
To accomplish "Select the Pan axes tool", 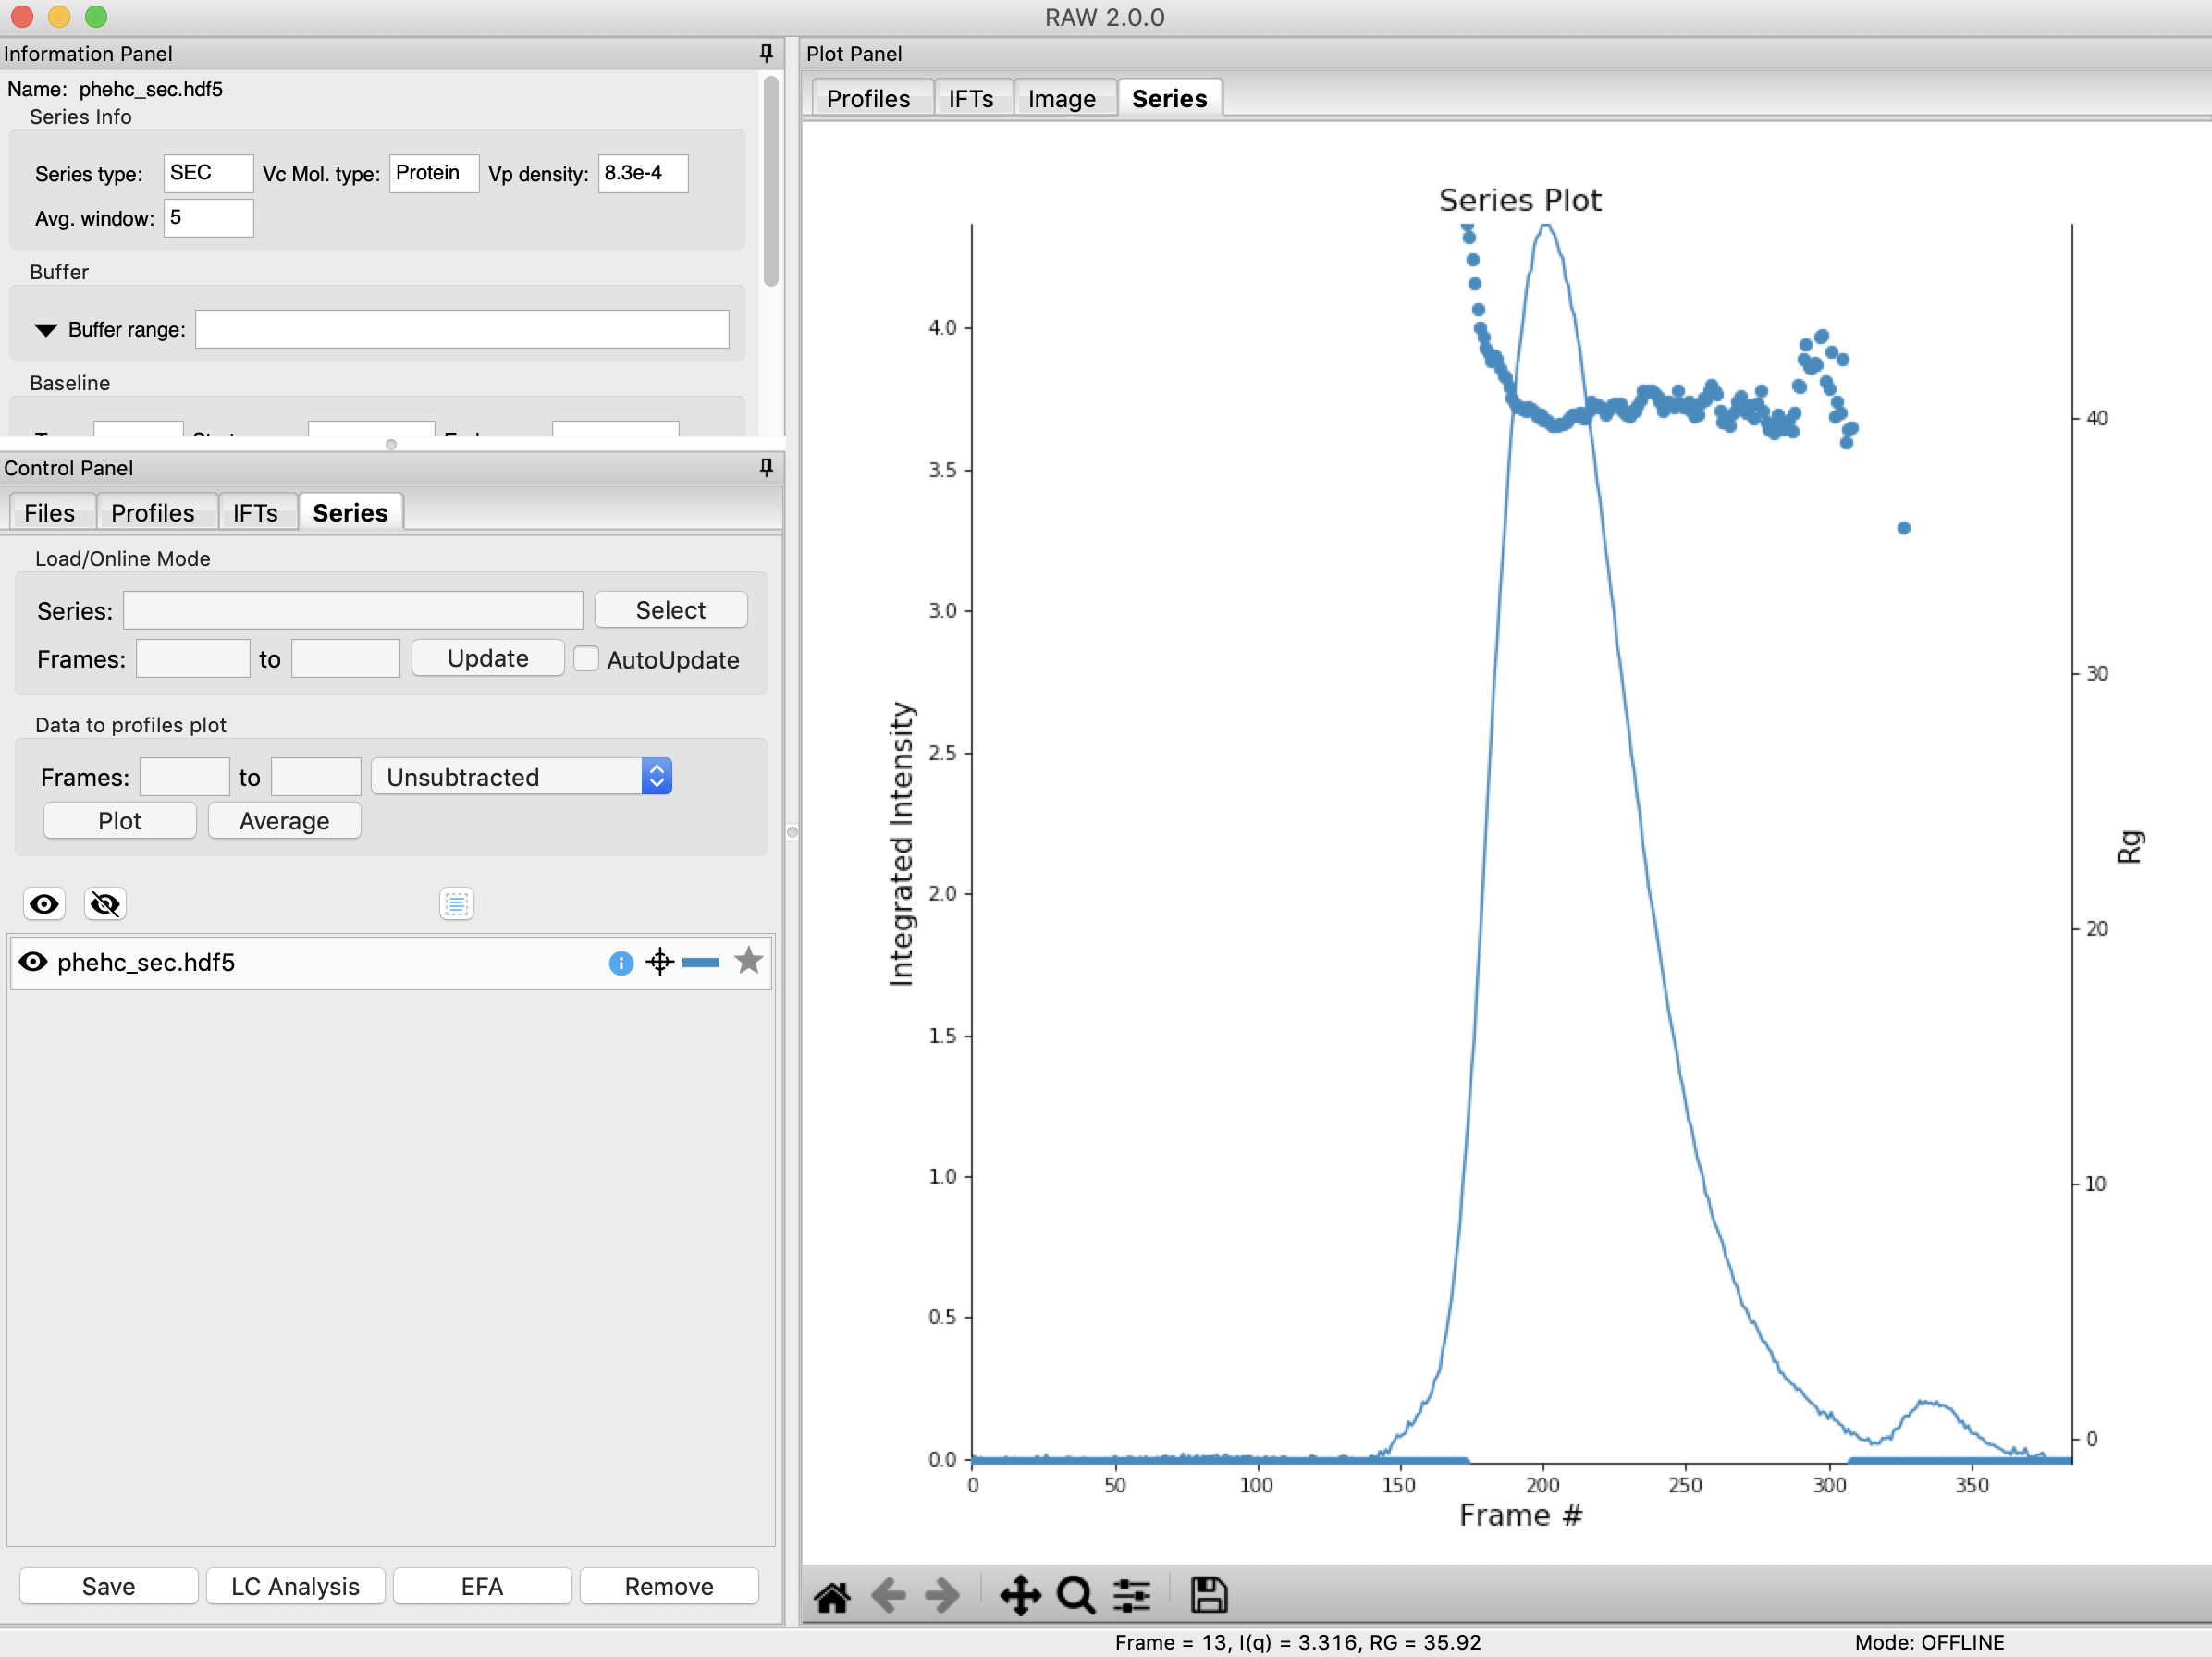I will pos(1019,1596).
